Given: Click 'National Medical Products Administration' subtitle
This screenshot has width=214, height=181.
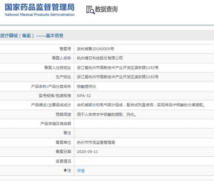Looking at the screenshot, I should point(40,15).
